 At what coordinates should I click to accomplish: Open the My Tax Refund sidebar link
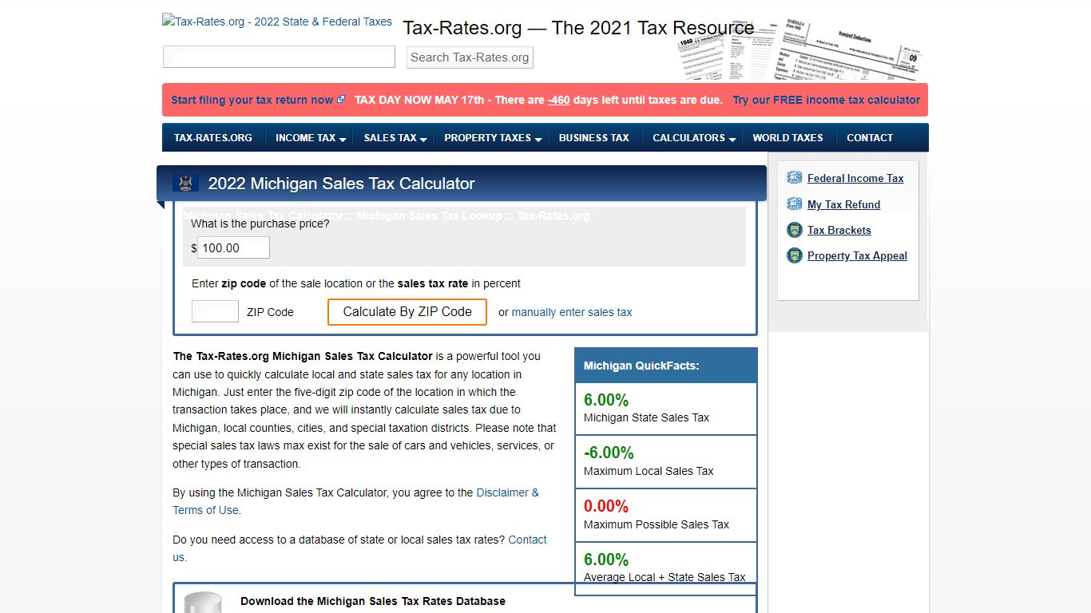843,204
